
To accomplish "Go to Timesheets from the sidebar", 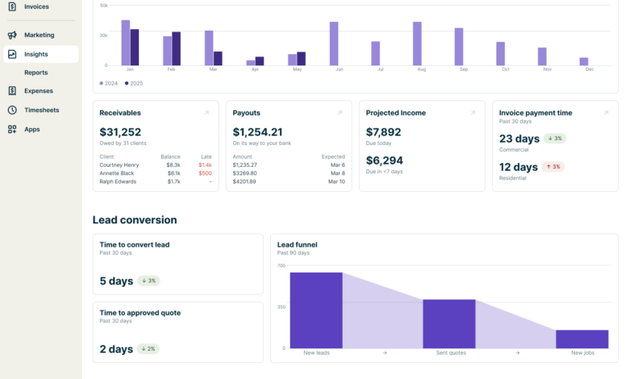I will 41,110.
